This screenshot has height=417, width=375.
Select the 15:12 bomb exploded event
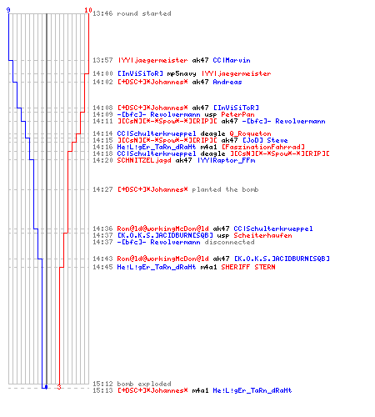point(132,384)
